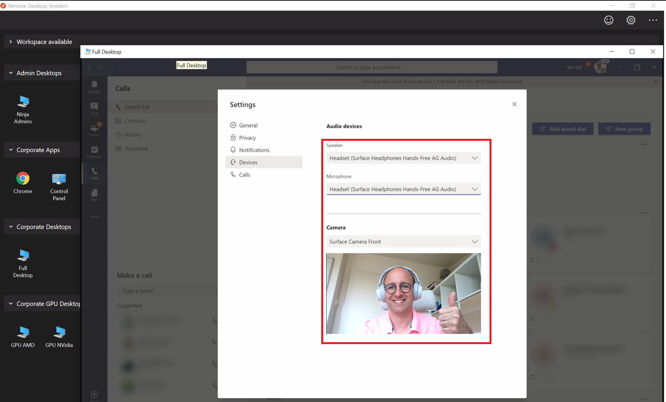Screen dimensions: 666x402
Task: Launch the Chrome app icon
Action: [23, 183]
